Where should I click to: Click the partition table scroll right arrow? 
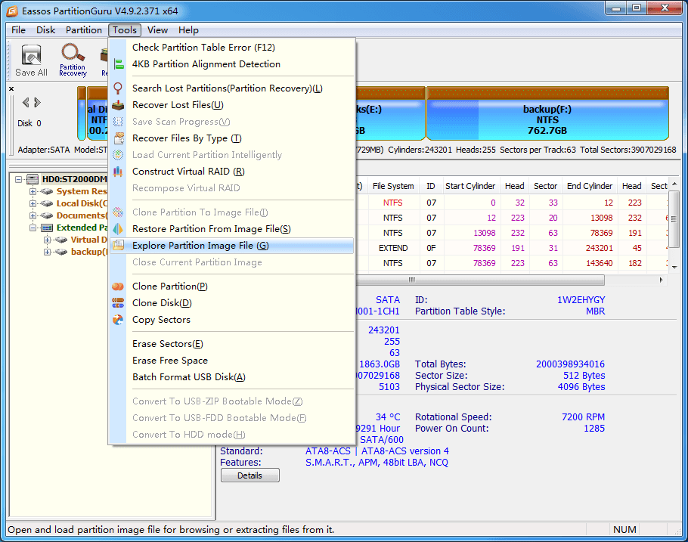click(662, 280)
